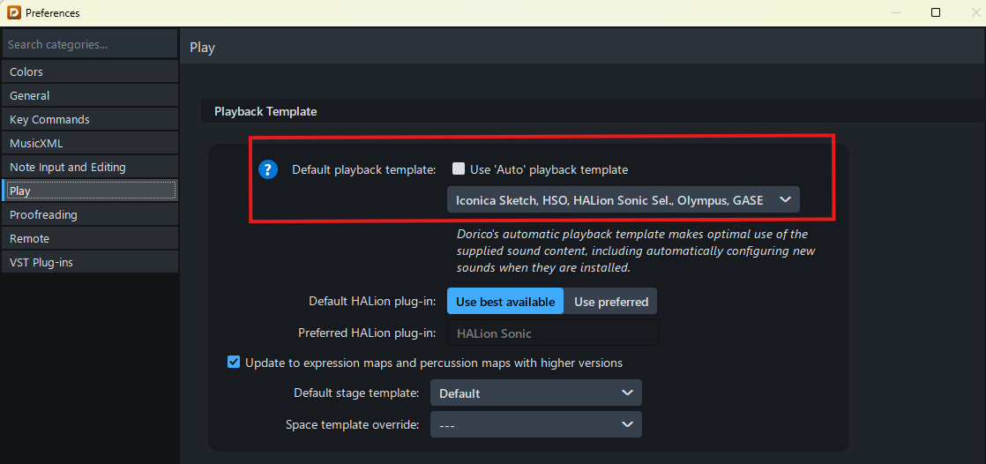Go to General preferences category

89,95
